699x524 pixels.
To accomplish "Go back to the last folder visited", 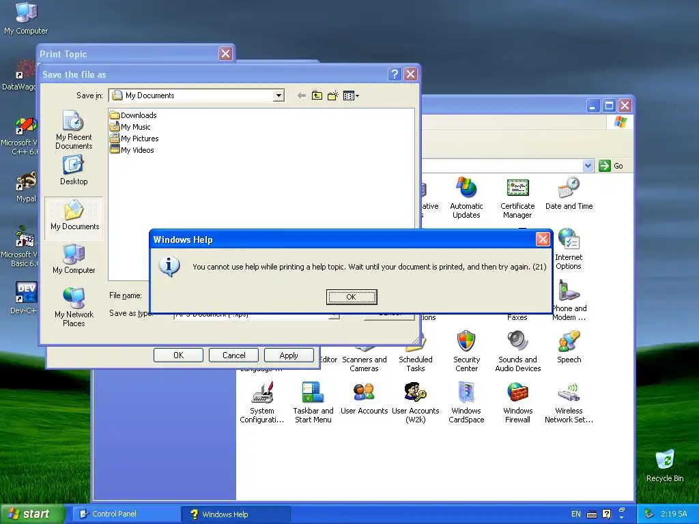I will pos(301,96).
